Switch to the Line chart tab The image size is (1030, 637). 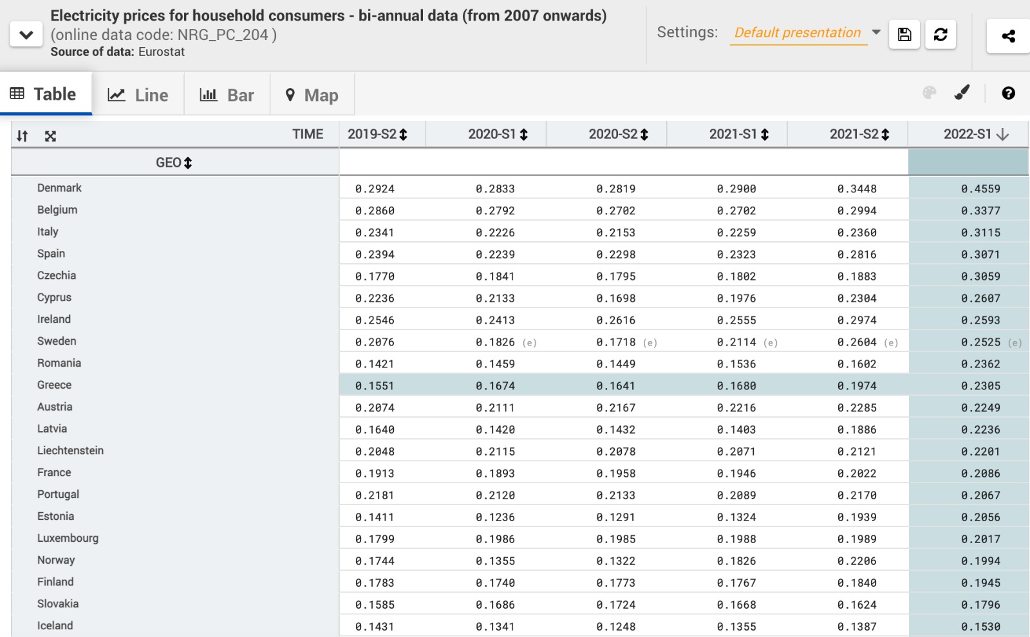coord(138,95)
